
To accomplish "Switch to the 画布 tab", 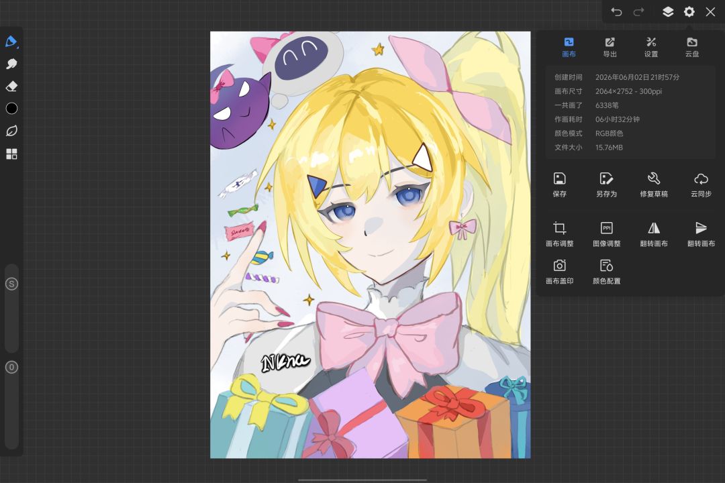I will (569, 48).
